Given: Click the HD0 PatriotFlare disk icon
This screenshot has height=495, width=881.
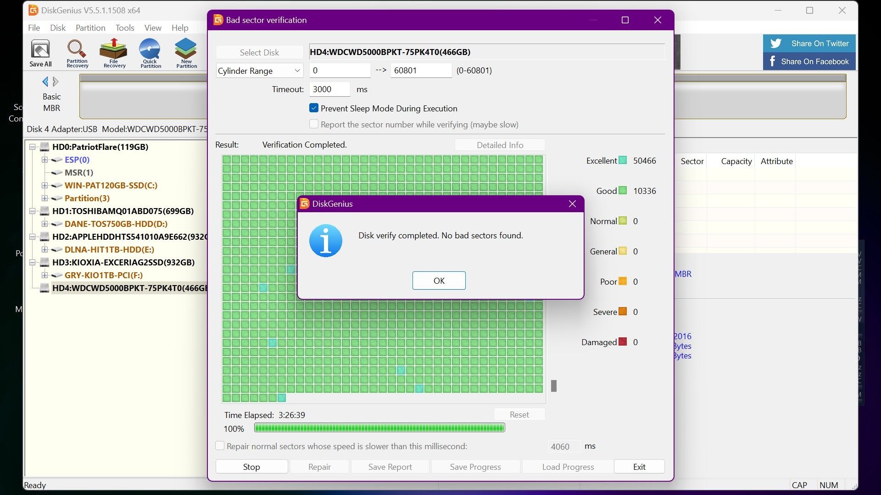Looking at the screenshot, I should (45, 147).
